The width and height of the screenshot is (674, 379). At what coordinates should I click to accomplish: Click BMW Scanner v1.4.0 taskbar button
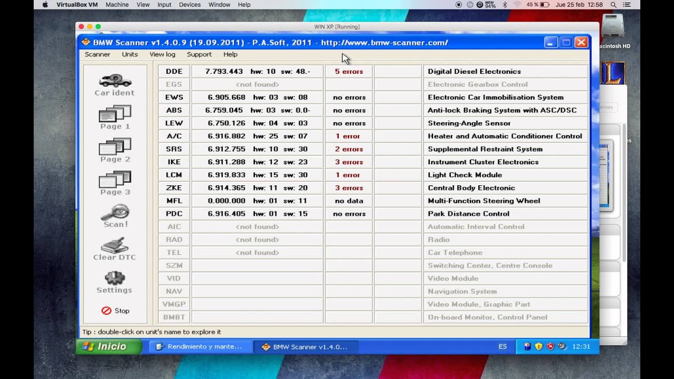coord(306,347)
